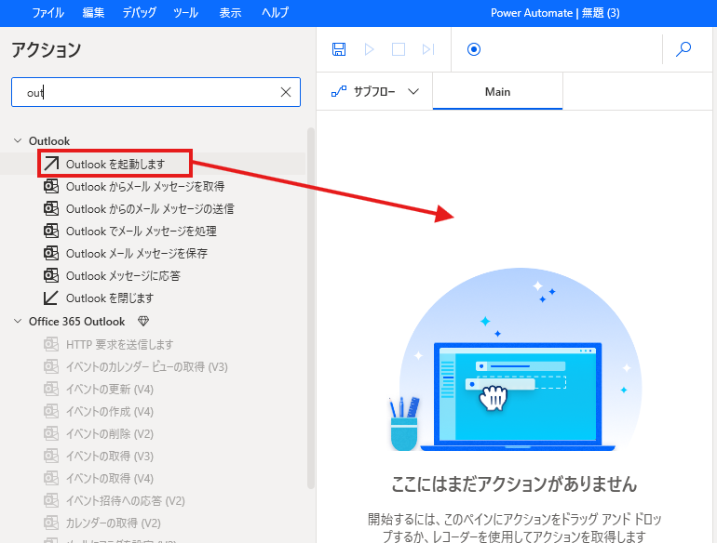This screenshot has height=543, width=717.
Task: Select the Main tab
Action: [497, 92]
